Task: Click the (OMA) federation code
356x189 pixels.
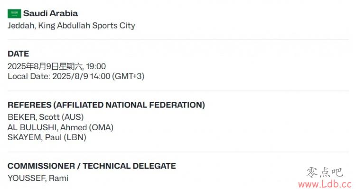Action: coord(101,127)
